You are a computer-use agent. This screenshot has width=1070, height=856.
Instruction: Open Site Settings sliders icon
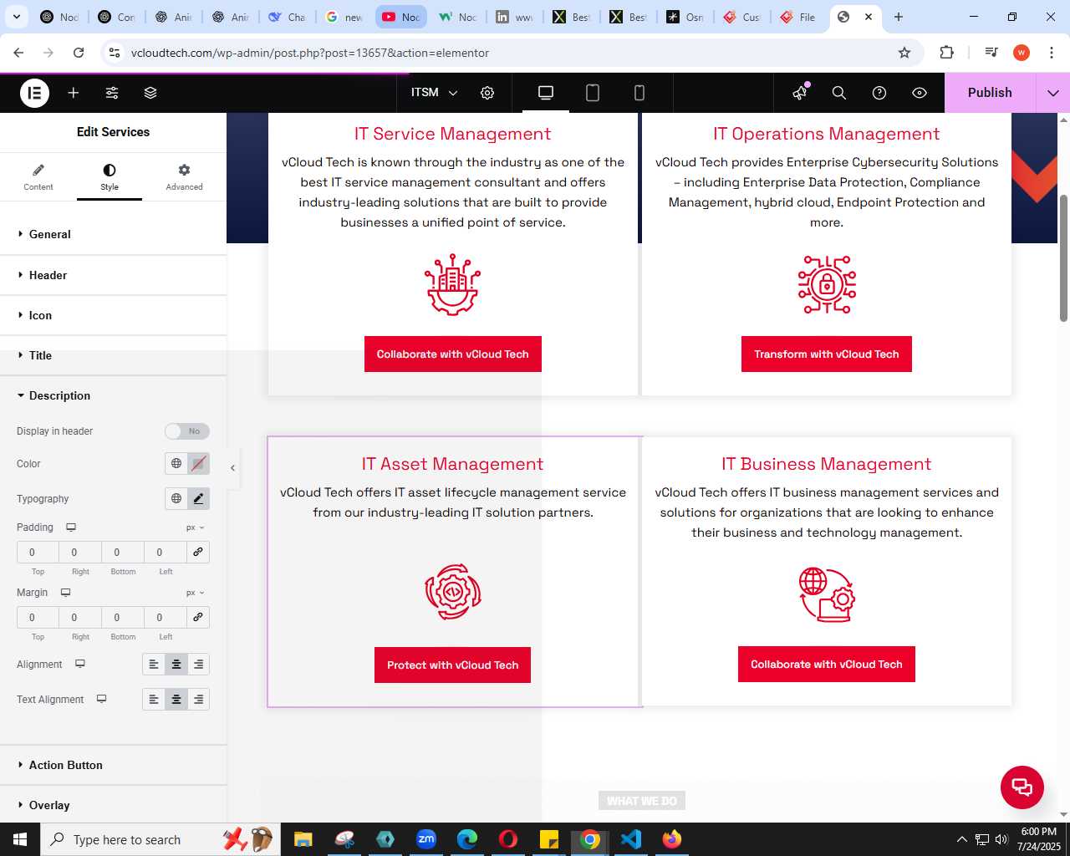(x=112, y=93)
